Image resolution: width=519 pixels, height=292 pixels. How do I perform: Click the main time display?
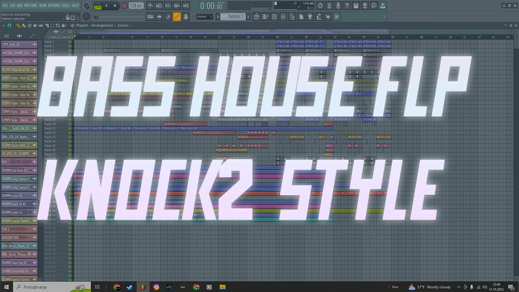(x=211, y=6)
